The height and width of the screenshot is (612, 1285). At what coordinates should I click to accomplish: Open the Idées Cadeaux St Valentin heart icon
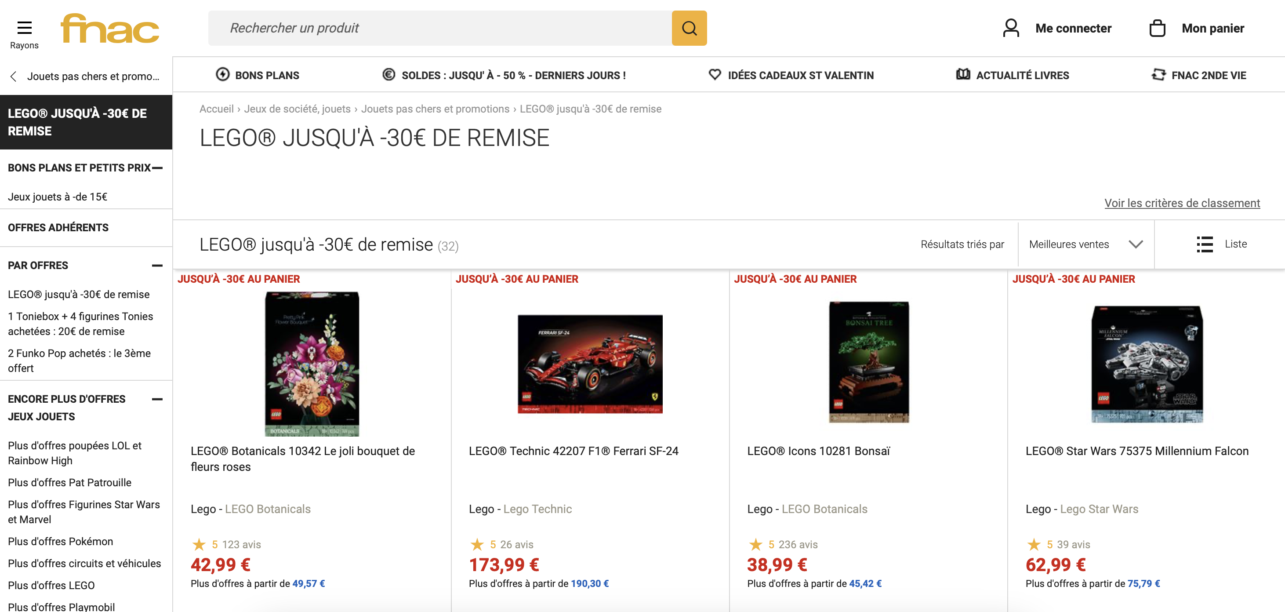click(x=714, y=74)
